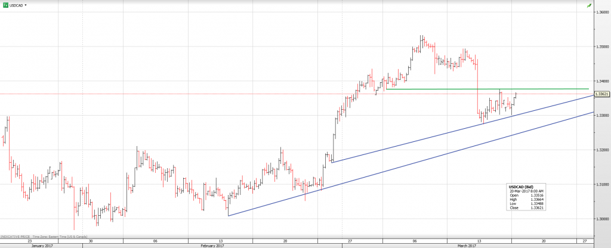Select the green horizontal resistance line
Image resolution: width=611 pixels, height=248 pixels.
point(477,89)
